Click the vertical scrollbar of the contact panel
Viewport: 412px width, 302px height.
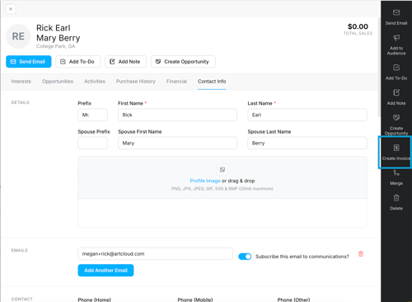tap(379, 68)
